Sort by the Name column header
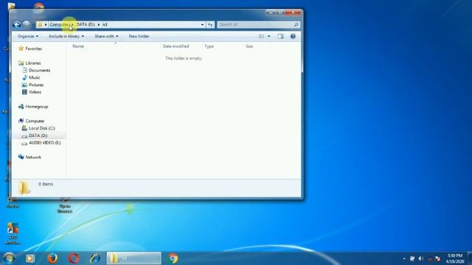Screen dimensions: 472x265 tap(78, 46)
